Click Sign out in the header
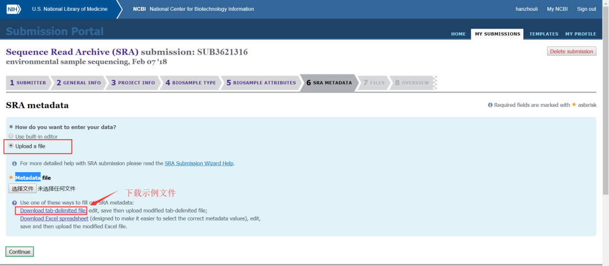Image resolution: width=609 pixels, height=266 pixels. pos(586,9)
